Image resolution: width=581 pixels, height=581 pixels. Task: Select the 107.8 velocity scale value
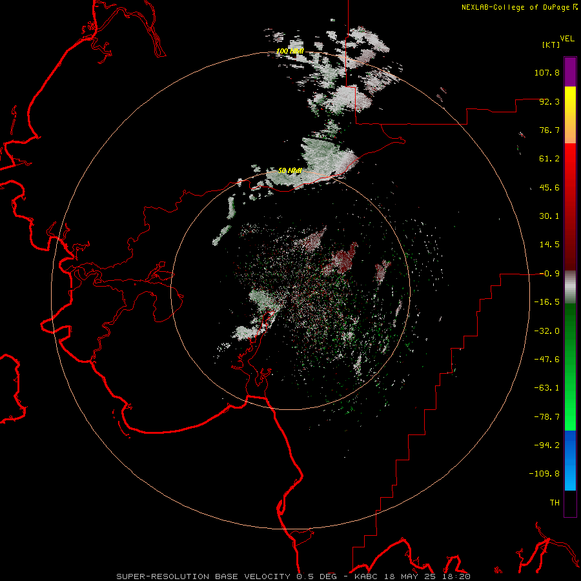(547, 72)
